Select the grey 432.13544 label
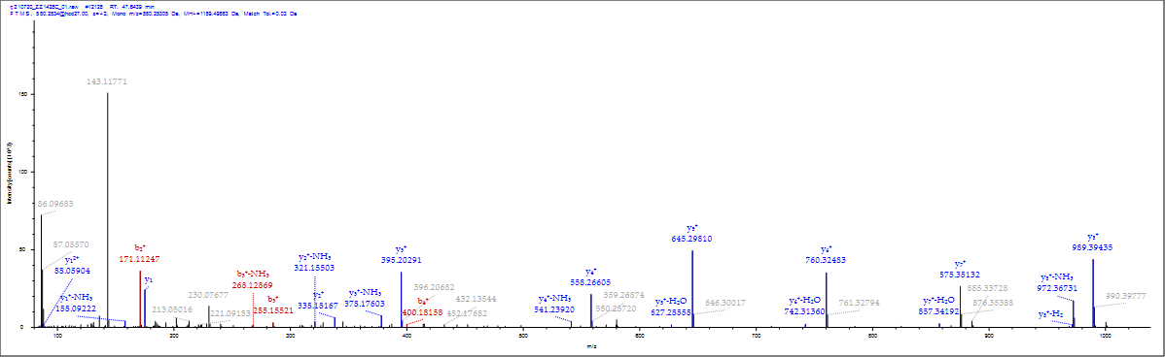Screen dimensions: 1165x357 pyautogui.click(x=477, y=299)
